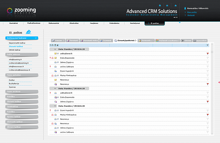Open the Kalendorius navigation tab
The image size is (220, 143).
(114, 23)
